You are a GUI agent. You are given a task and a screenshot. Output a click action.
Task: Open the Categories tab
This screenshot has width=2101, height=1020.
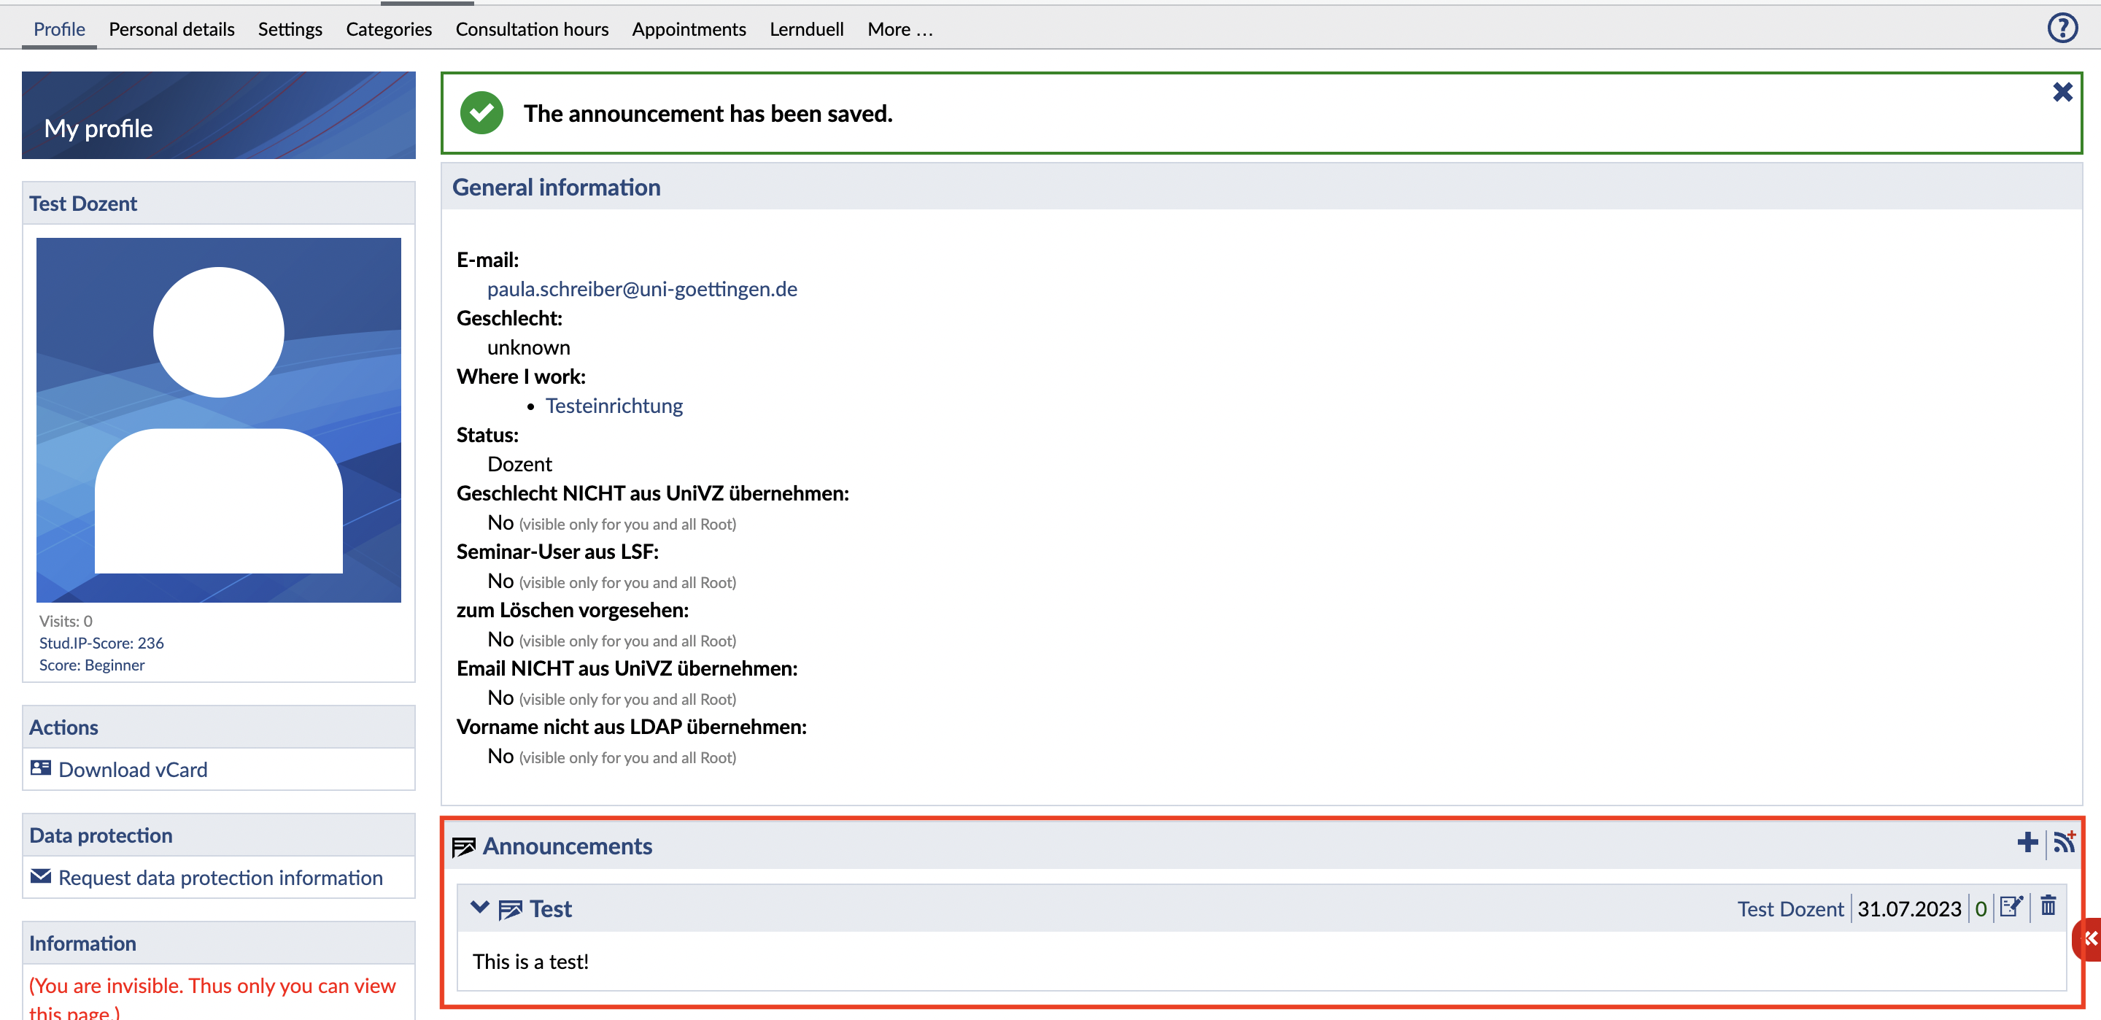[388, 29]
